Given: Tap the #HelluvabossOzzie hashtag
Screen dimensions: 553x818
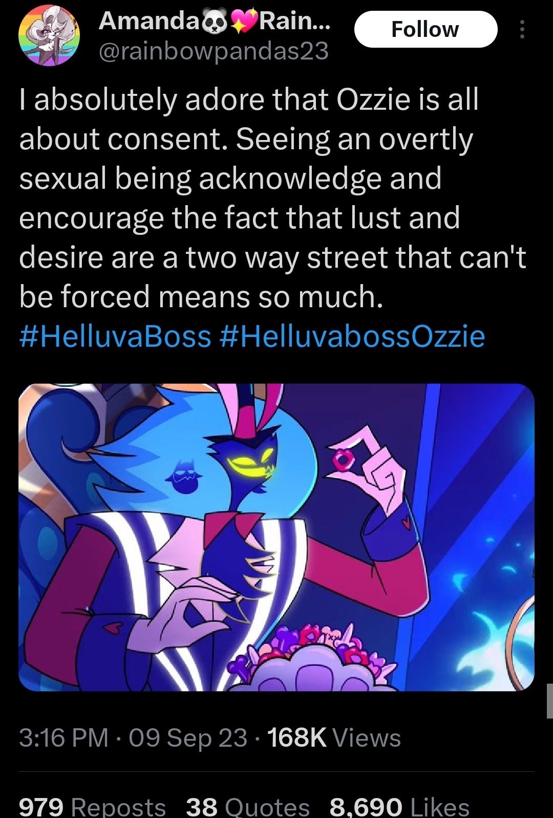Looking at the screenshot, I should (x=352, y=336).
